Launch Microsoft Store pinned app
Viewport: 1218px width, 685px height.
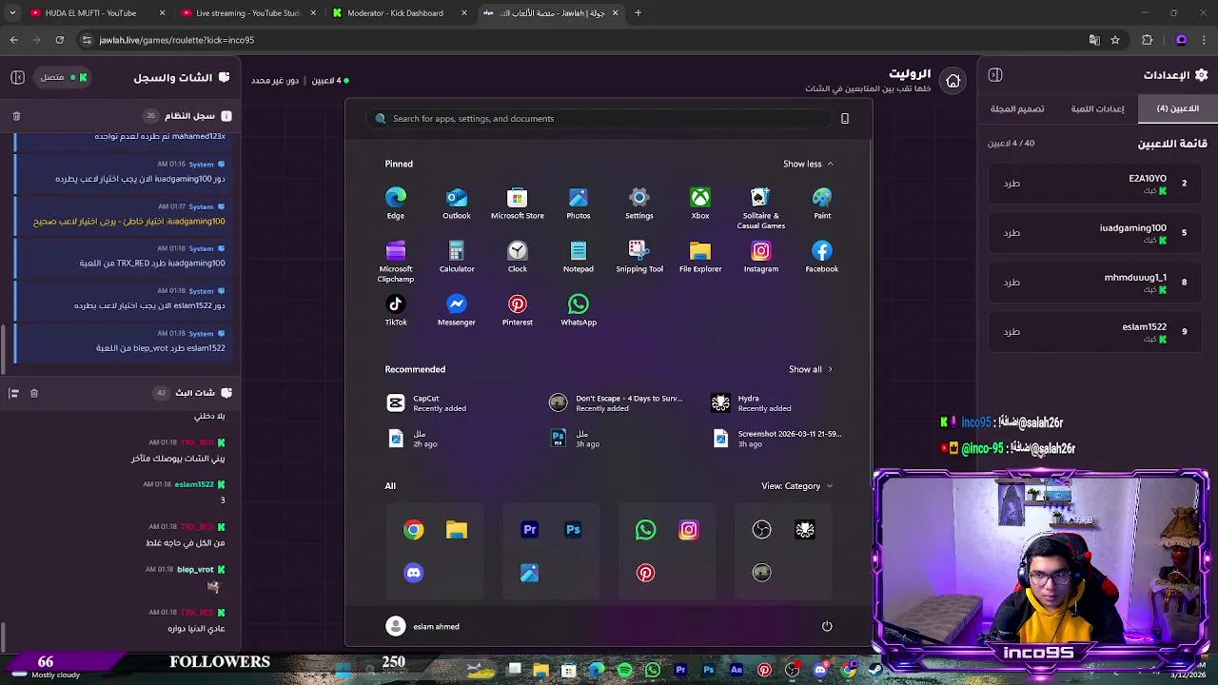click(518, 203)
